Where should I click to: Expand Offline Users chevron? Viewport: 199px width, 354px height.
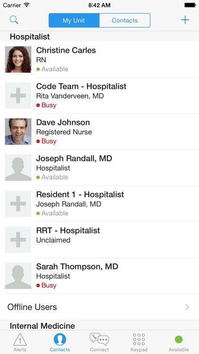pos(187,307)
